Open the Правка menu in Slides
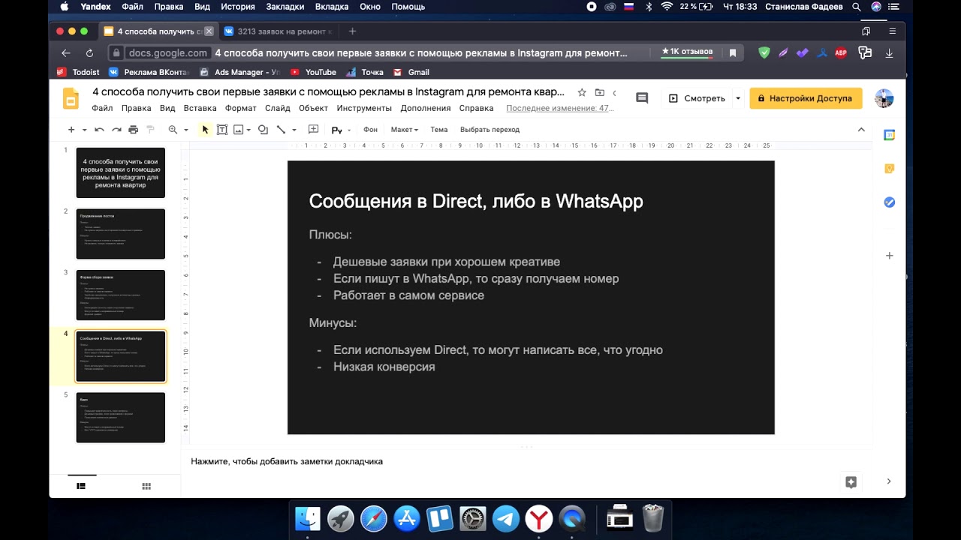961x540 pixels. [x=136, y=108]
